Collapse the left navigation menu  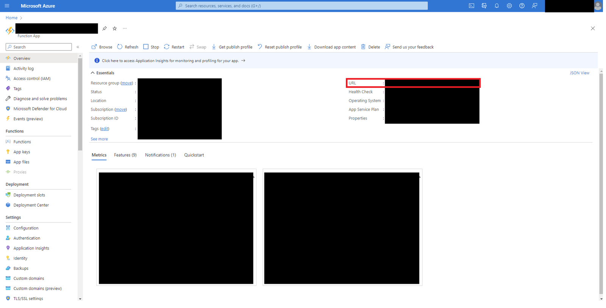78,47
